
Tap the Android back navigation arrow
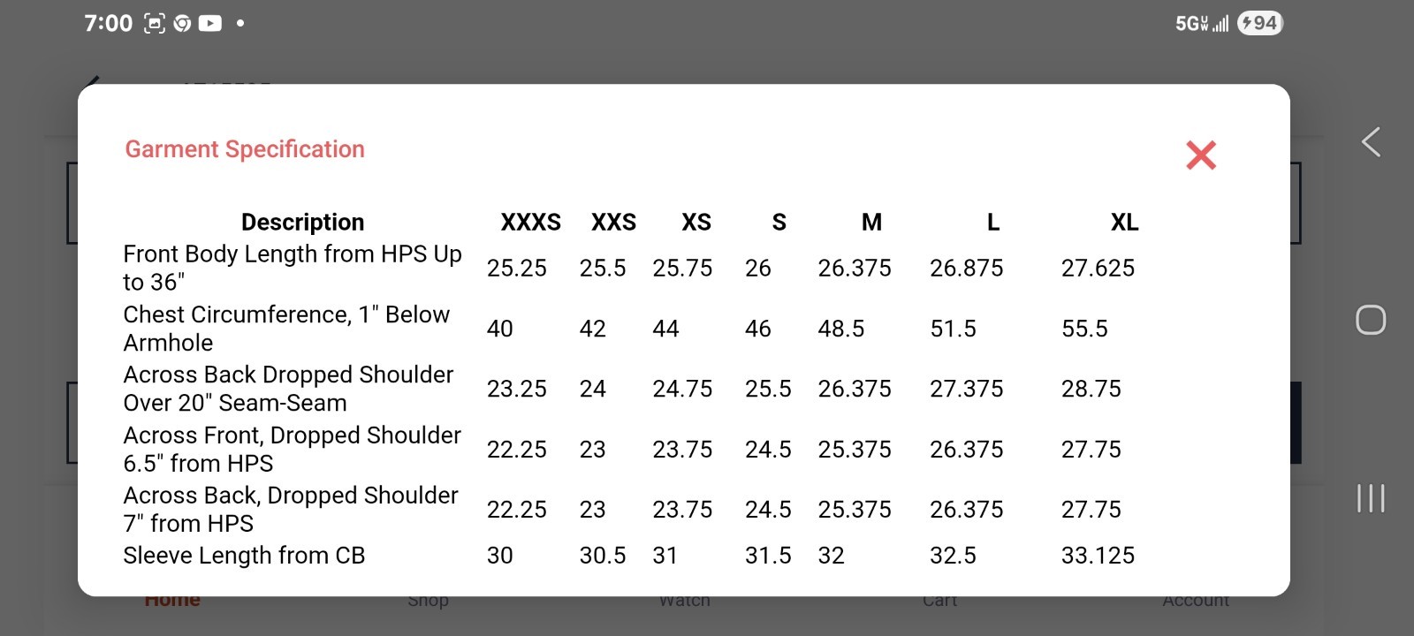click(x=1371, y=142)
